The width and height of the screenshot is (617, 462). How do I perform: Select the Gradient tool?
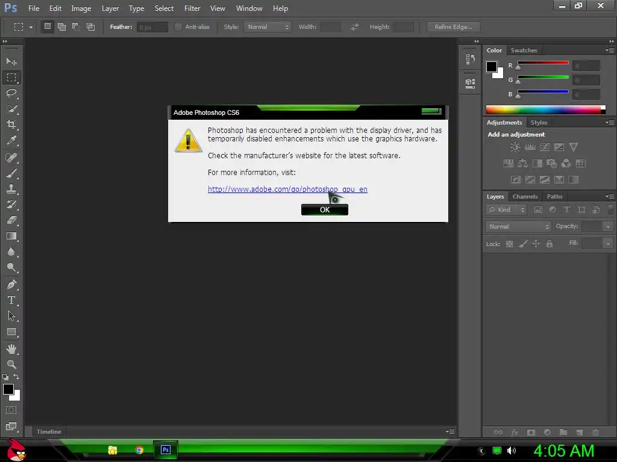click(x=11, y=236)
